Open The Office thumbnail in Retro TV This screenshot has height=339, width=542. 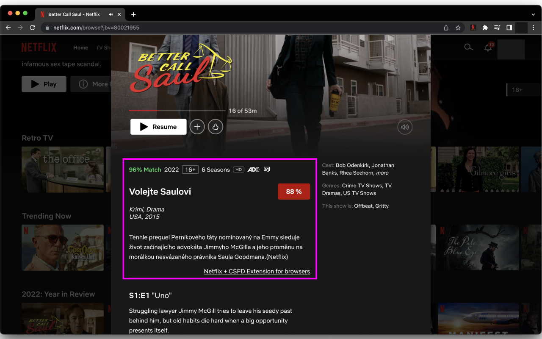pyautogui.click(x=63, y=169)
